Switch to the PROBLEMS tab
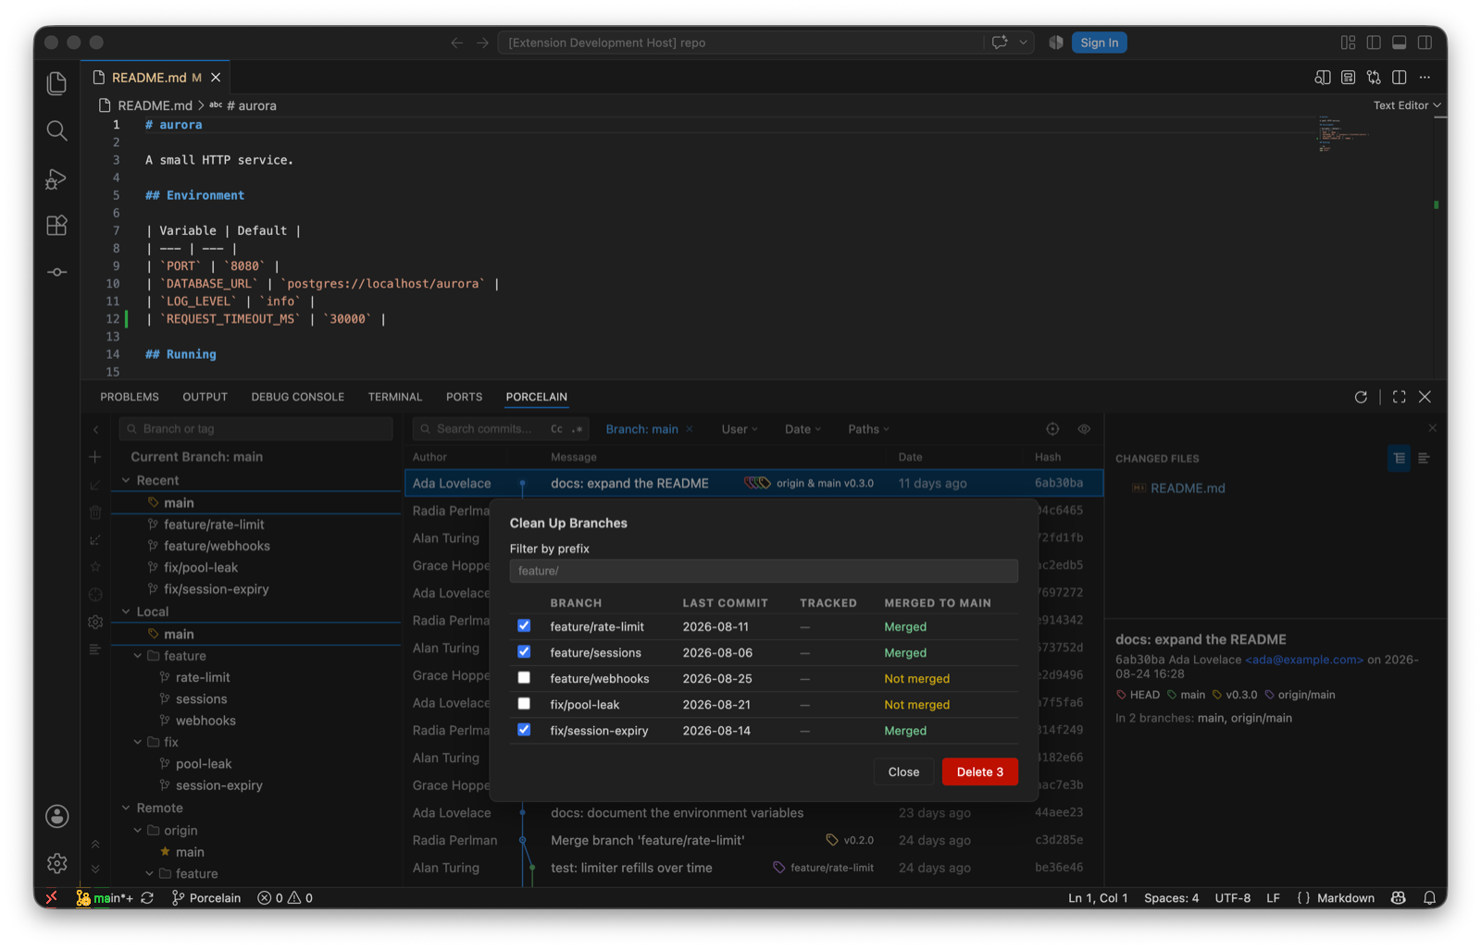 (130, 397)
